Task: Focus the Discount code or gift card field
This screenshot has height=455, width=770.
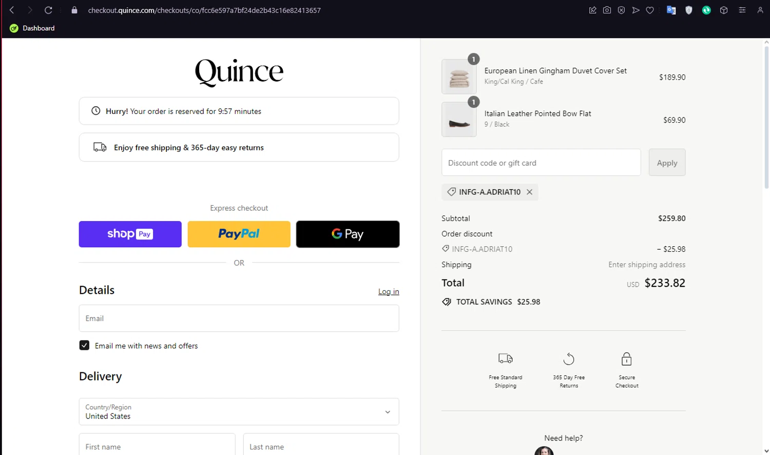Action: 541,163
